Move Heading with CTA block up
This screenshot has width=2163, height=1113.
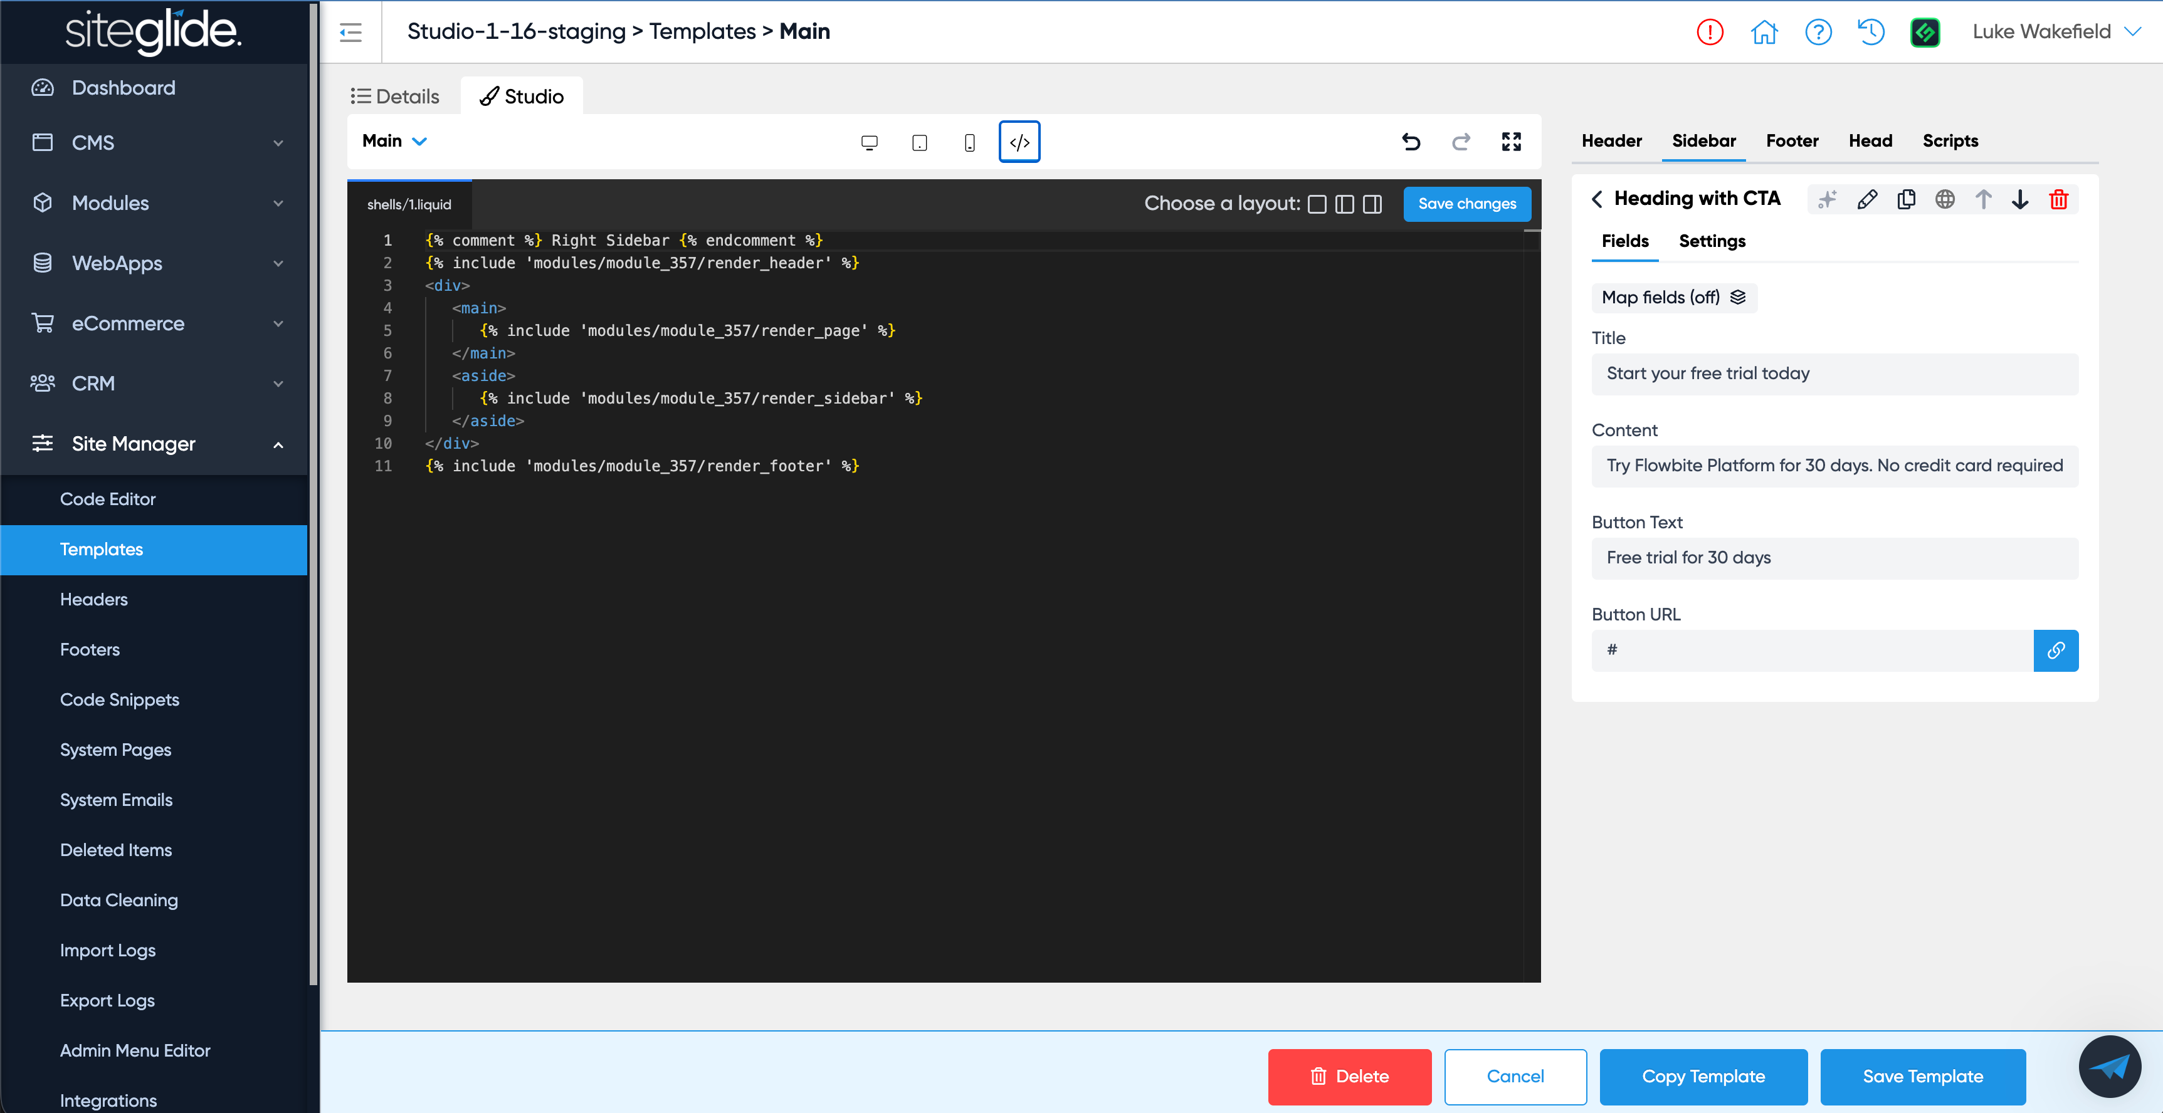[x=1983, y=199]
